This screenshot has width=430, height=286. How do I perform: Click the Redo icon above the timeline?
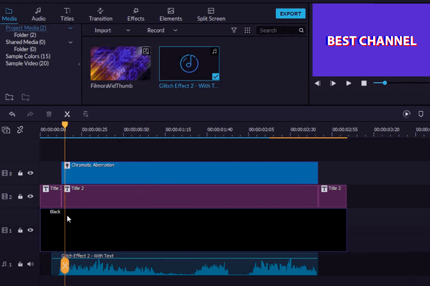30,114
